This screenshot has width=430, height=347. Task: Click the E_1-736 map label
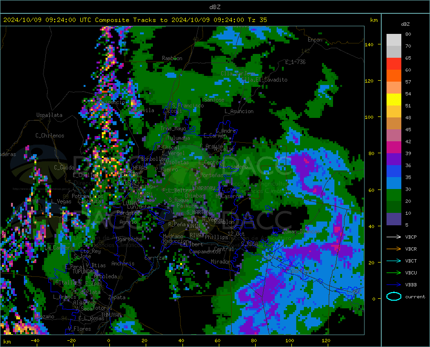pos(295,62)
